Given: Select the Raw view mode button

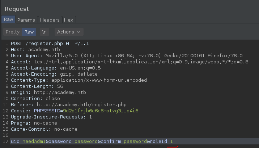Looking at the screenshot, I should (29, 32).
